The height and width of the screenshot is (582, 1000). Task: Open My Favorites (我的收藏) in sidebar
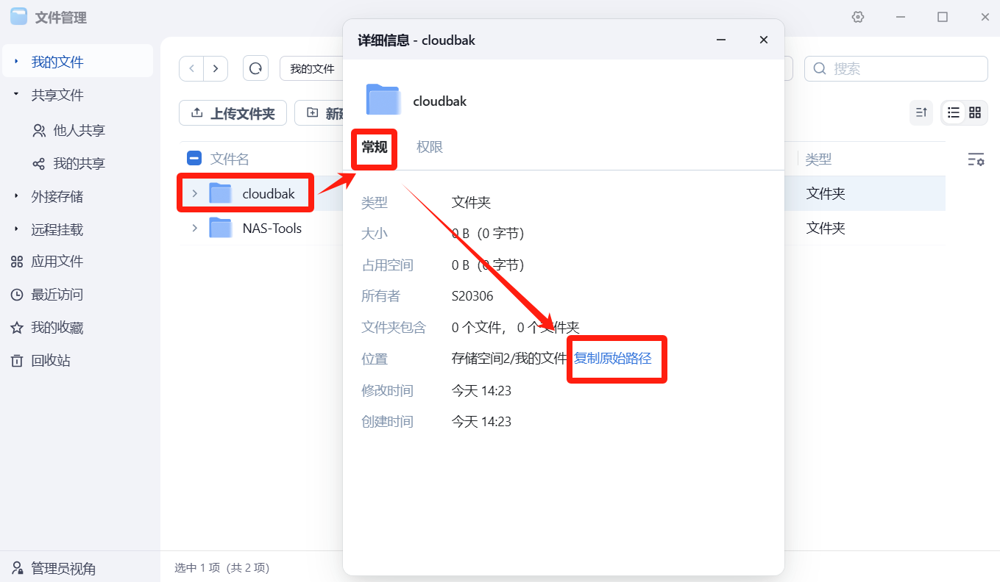[57, 328]
